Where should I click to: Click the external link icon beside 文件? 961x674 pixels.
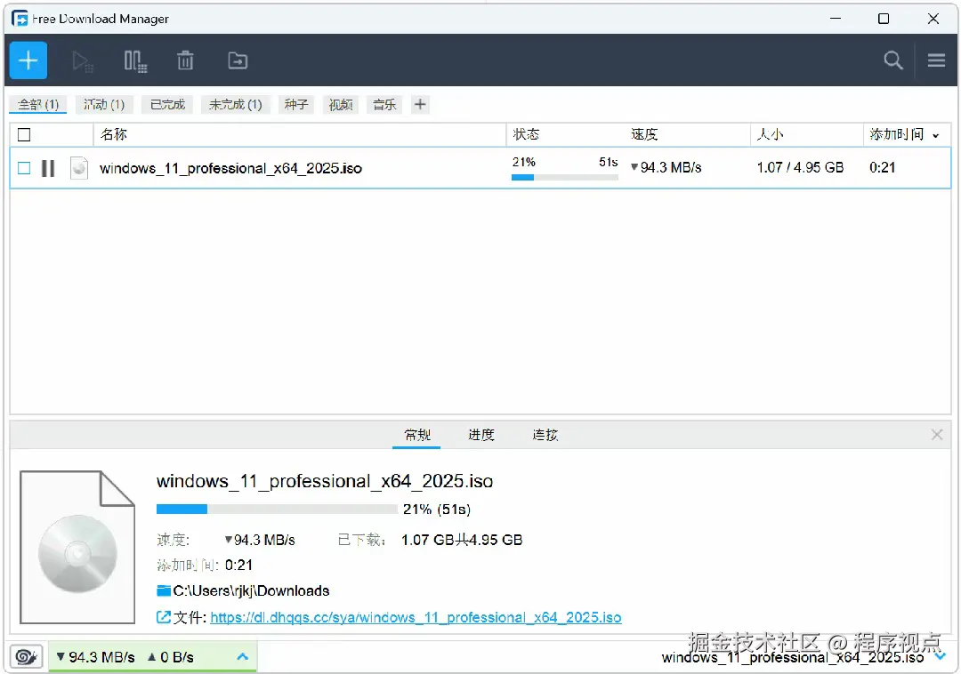[163, 617]
